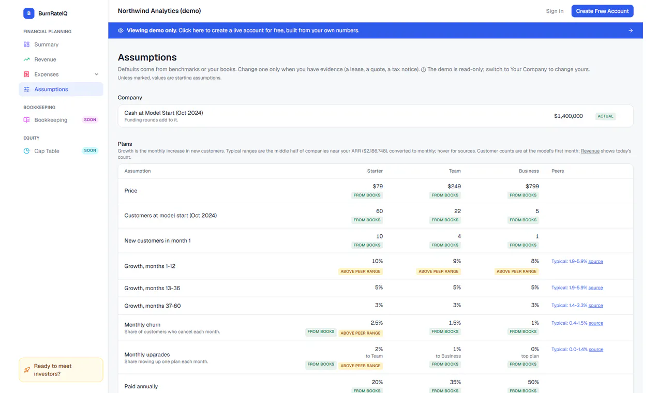Click the eye icon in demo banner

(121, 31)
